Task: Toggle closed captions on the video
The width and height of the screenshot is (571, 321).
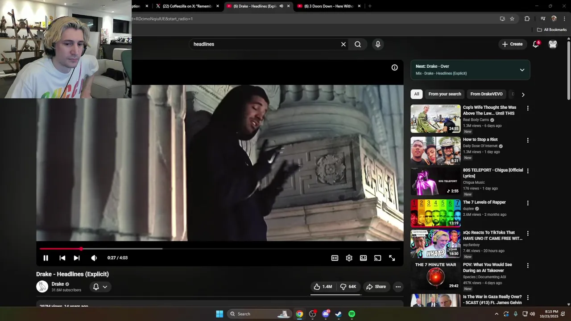Action: (335, 258)
